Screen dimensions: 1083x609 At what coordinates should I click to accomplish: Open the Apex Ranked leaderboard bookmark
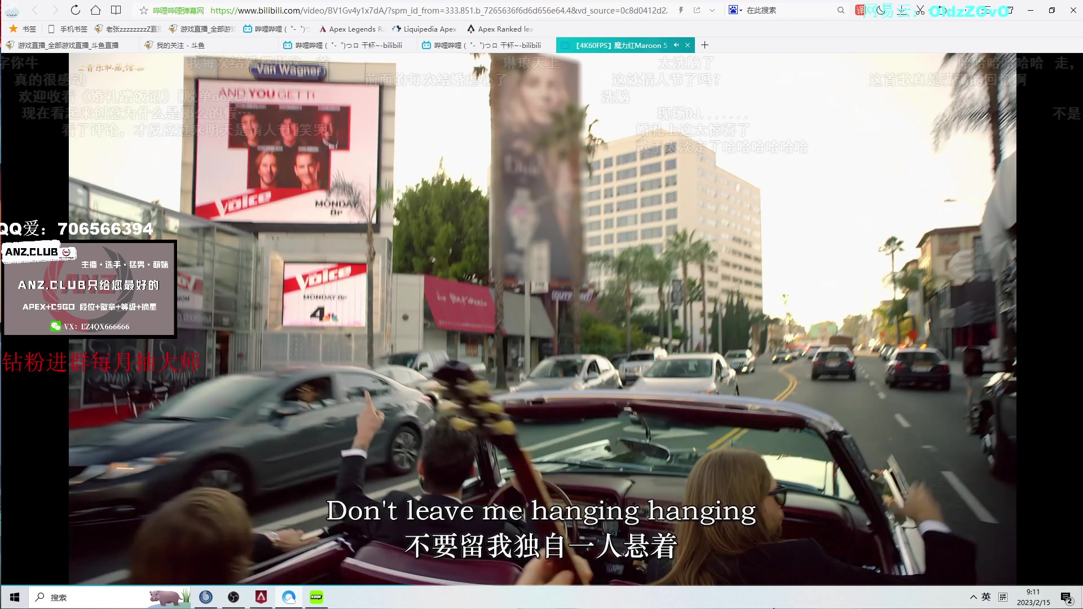500,29
